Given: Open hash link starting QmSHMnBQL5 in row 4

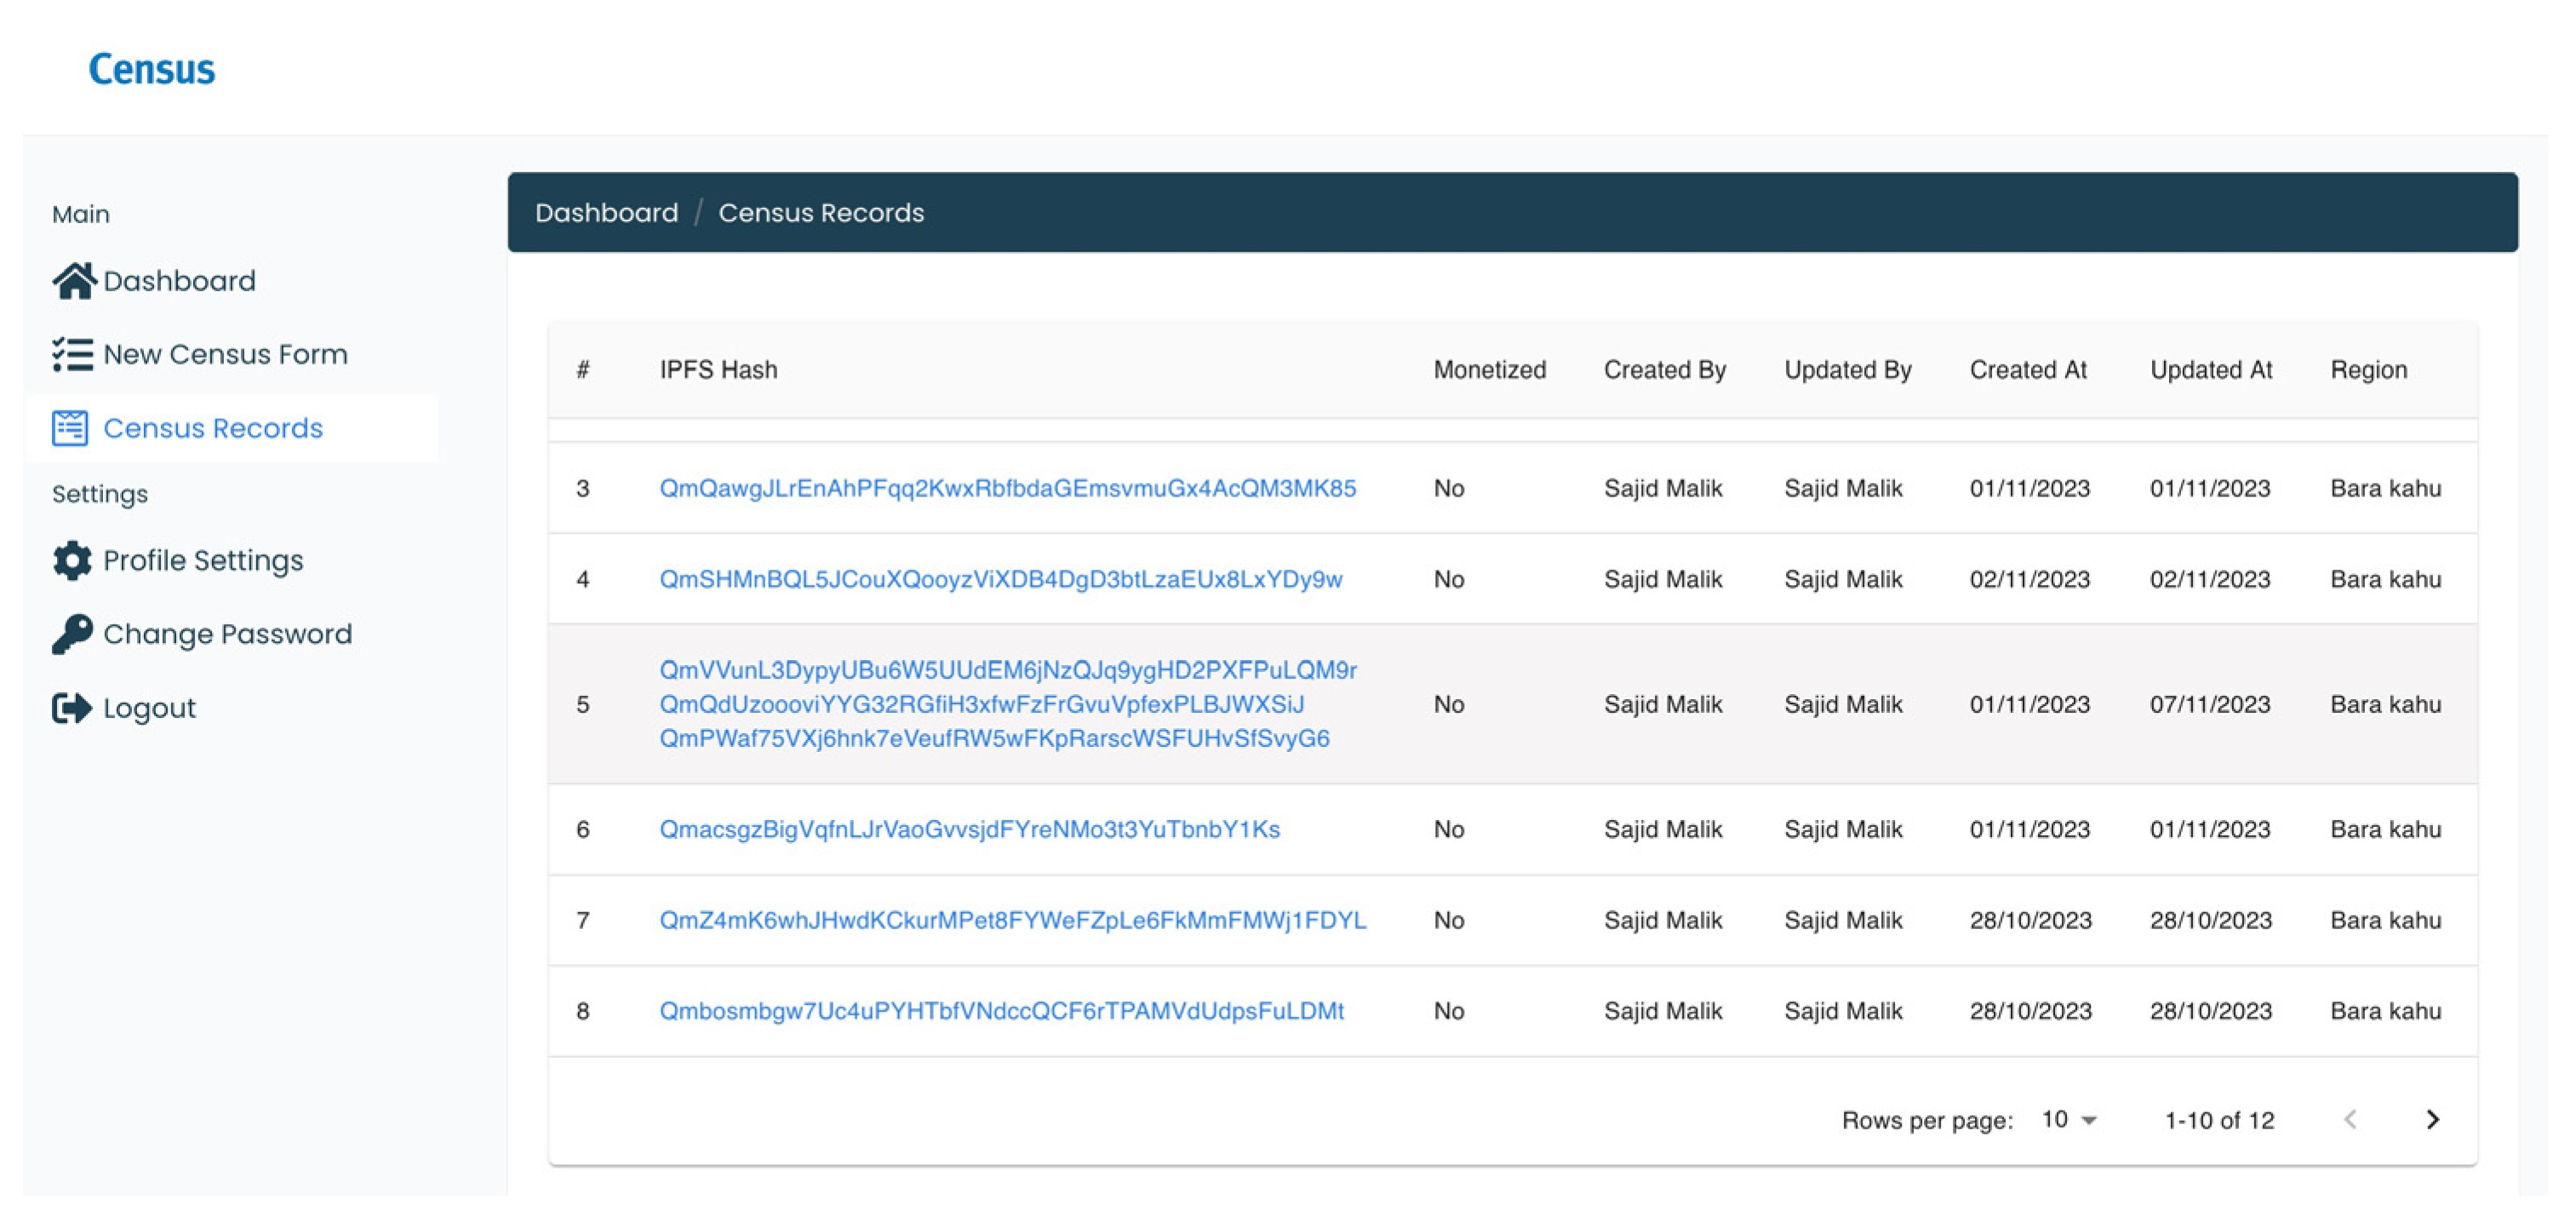Looking at the screenshot, I should [1000, 579].
